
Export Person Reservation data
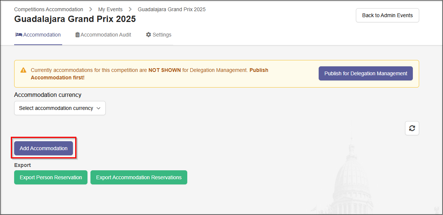[x=51, y=177]
